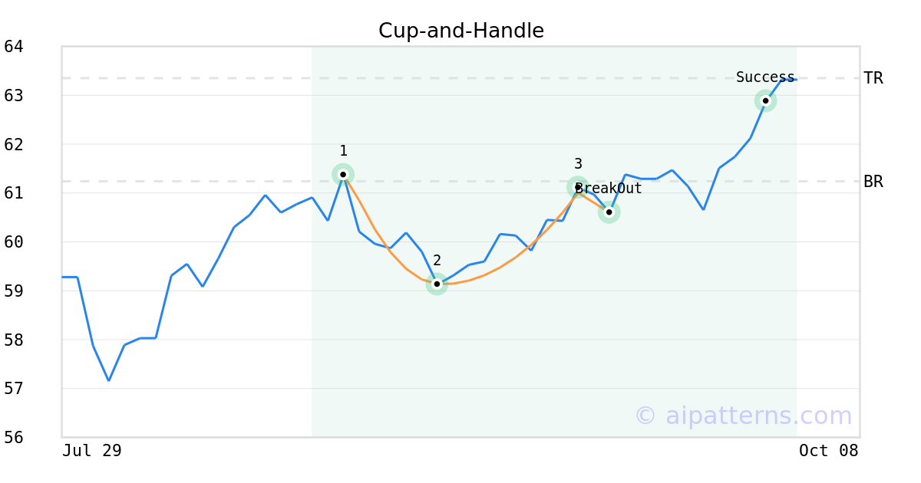Click the Cup-and-Handle chart title

point(461,31)
